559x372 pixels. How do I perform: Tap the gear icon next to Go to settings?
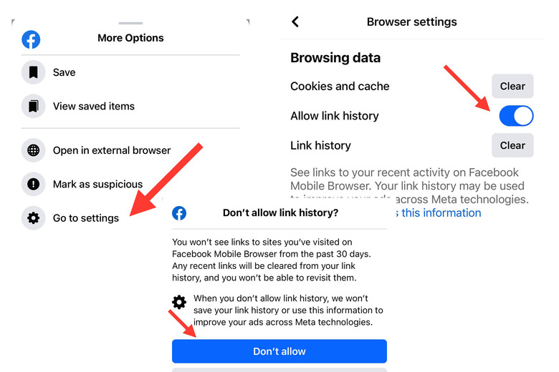point(33,218)
